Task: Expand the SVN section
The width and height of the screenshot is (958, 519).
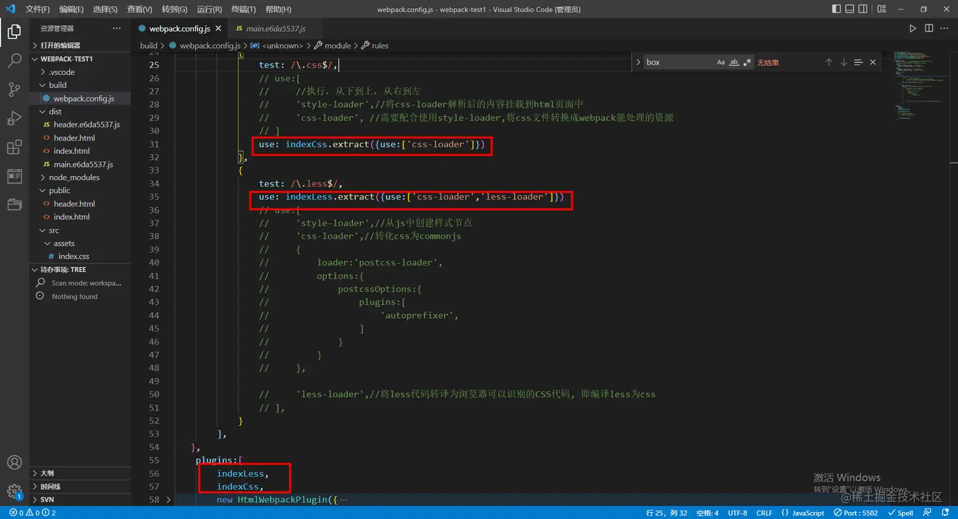Action: click(x=80, y=499)
